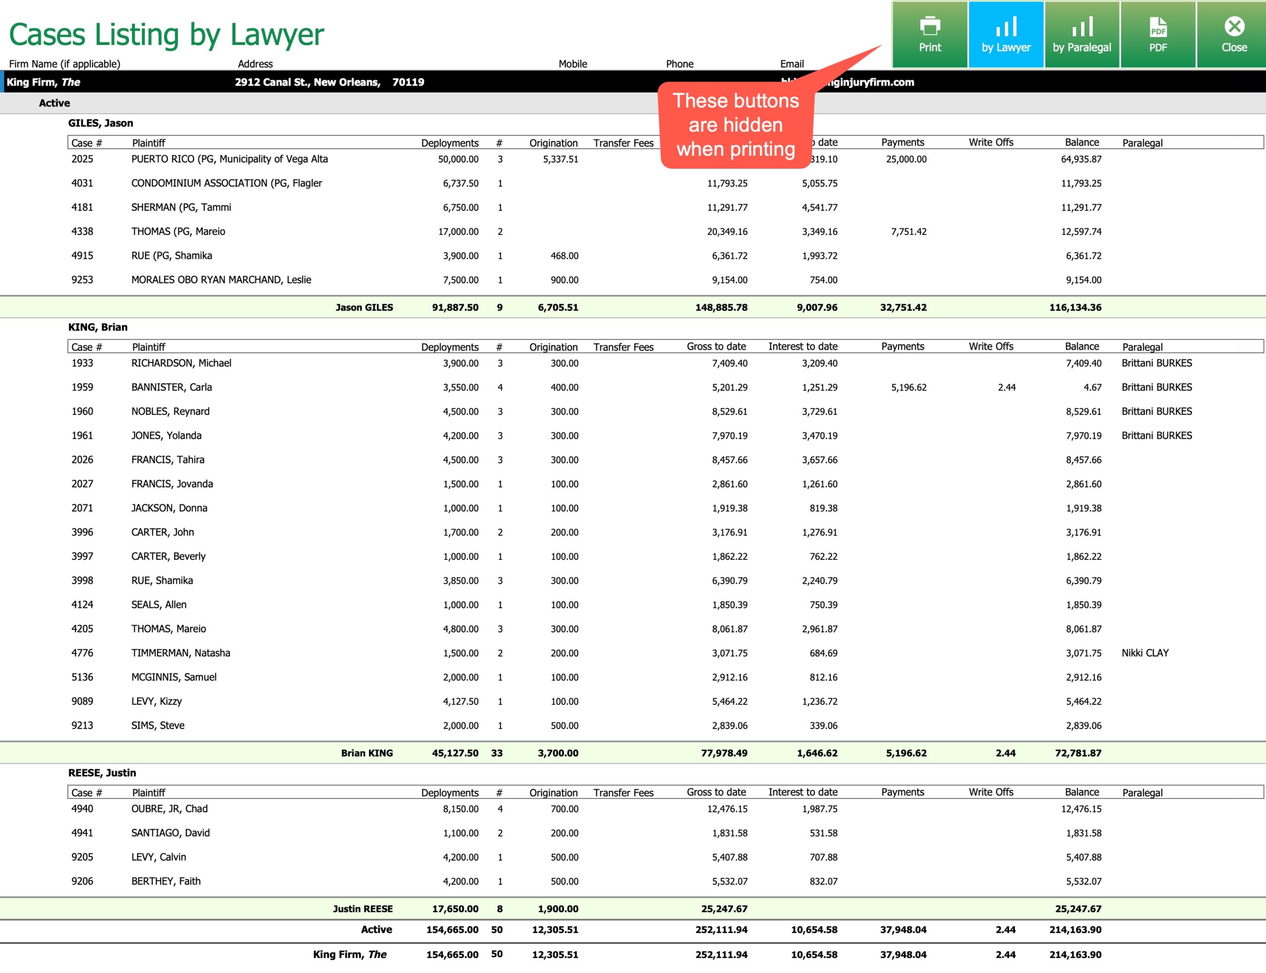
Task: Click the King Firm, The grand total label
Action: [x=350, y=955]
